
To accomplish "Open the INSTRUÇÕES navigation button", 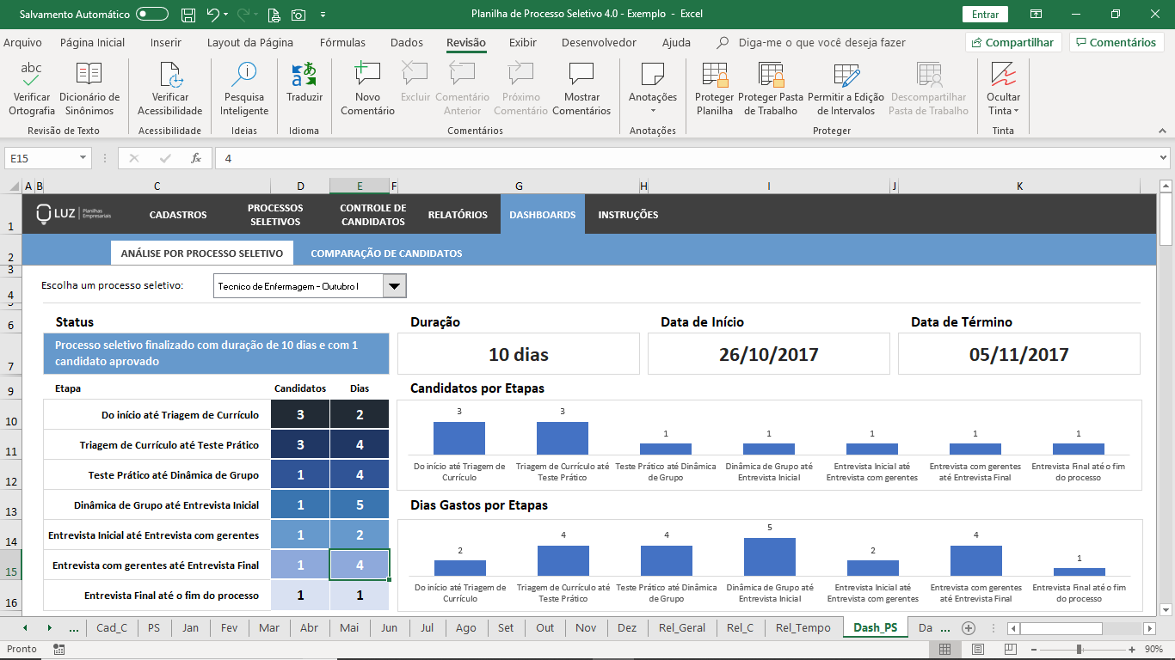I will click(628, 215).
